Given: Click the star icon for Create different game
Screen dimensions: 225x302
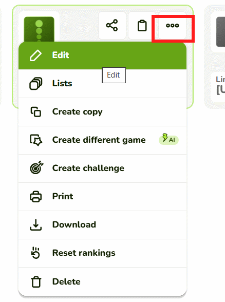Looking at the screenshot, I should [x=36, y=140].
